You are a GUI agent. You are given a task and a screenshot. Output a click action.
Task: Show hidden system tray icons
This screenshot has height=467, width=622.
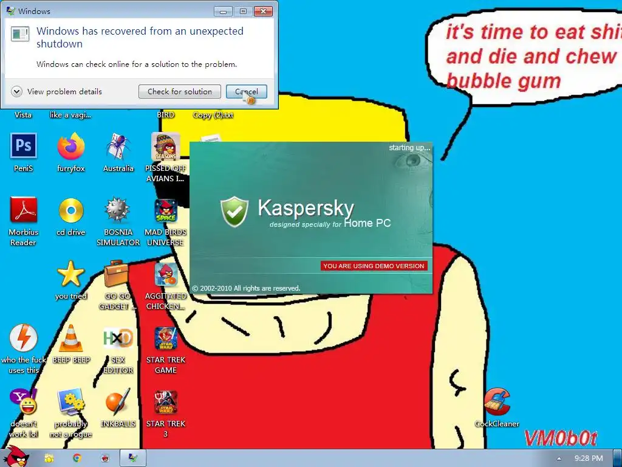pos(559,458)
